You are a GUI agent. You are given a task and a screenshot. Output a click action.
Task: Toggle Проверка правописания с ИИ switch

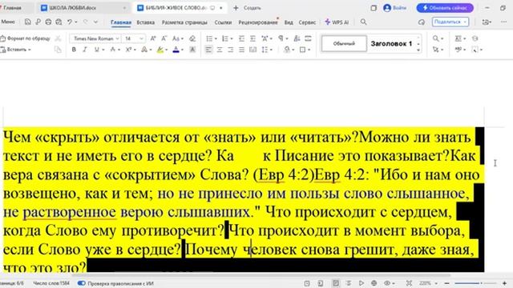82,283
